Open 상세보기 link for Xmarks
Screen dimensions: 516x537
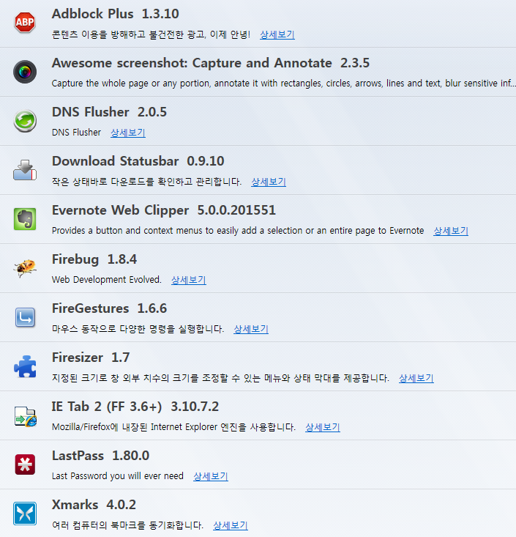(x=231, y=525)
